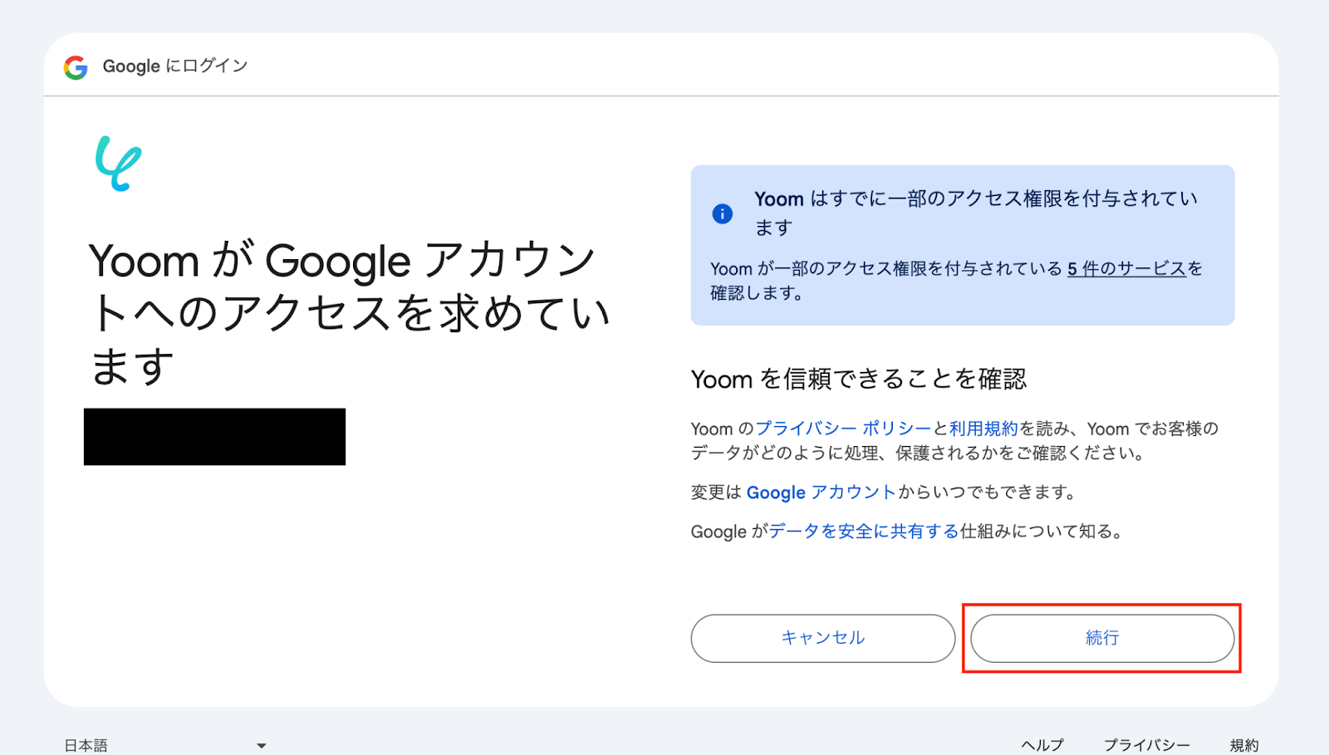
Task: Open the 利用規約 link
Action: (x=983, y=429)
